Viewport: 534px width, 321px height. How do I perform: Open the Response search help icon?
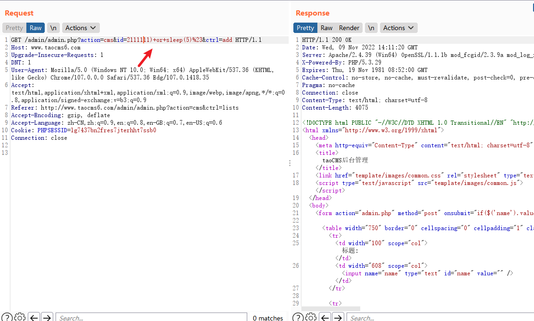[x=298, y=317]
